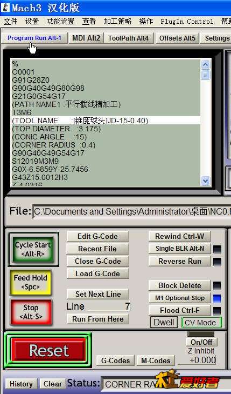The height and width of the screenshot is (394, 231).
Task: Click the G-code list scroll up arrow
Action: (206, 65)
